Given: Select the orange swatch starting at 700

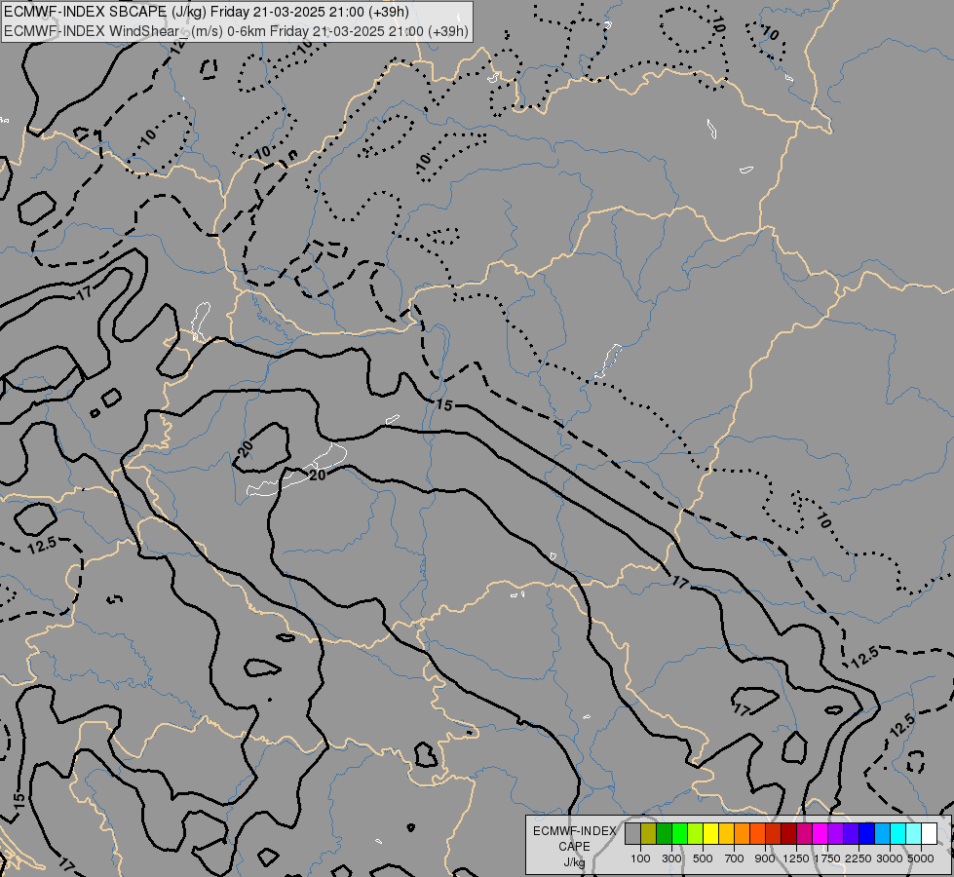Looking at the screenshot, I should pos(743,833).
